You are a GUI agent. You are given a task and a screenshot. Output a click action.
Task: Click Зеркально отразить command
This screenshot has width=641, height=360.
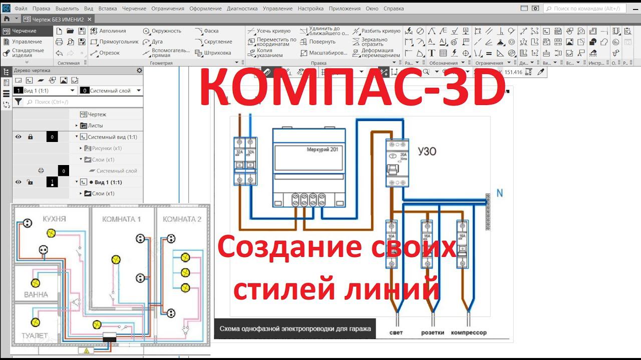click(x=370, y=42)
